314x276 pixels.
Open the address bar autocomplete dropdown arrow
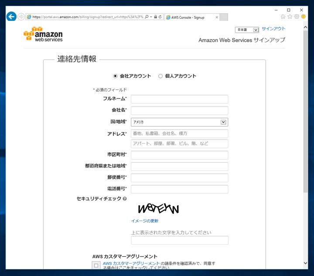pyautogui.click(x=151, y=17)
